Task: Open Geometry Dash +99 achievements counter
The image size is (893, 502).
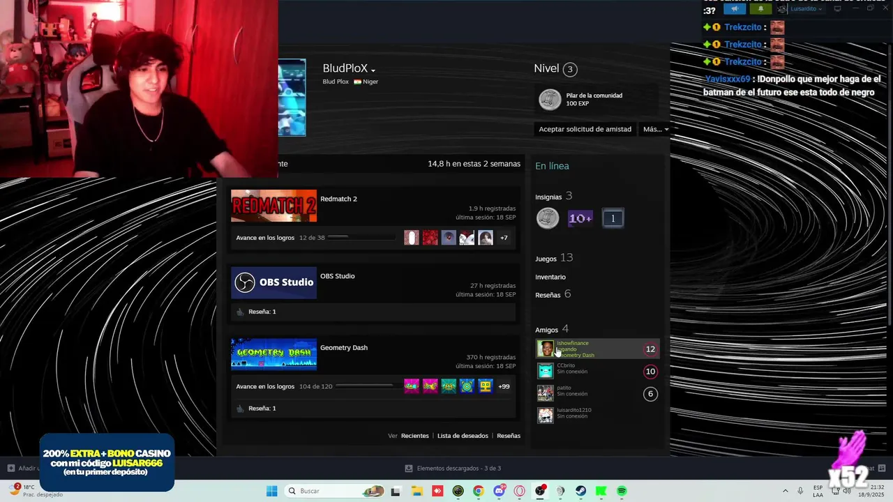Action: [504, 386]
